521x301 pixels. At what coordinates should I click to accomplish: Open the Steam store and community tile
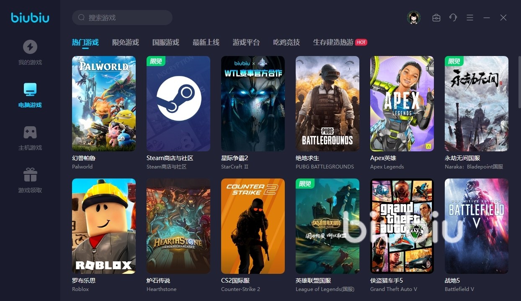[178, 104]
